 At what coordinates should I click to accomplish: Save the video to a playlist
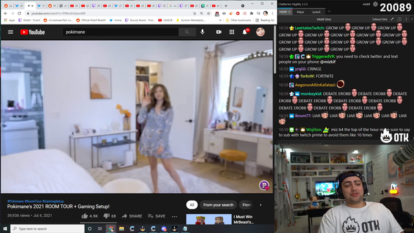(157, 216)
